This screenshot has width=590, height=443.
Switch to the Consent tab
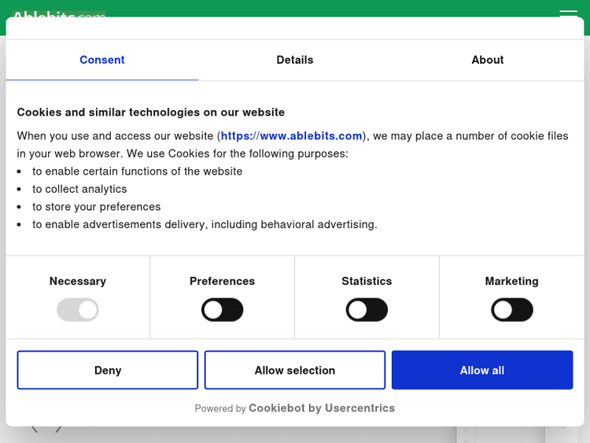click(102, 60)
